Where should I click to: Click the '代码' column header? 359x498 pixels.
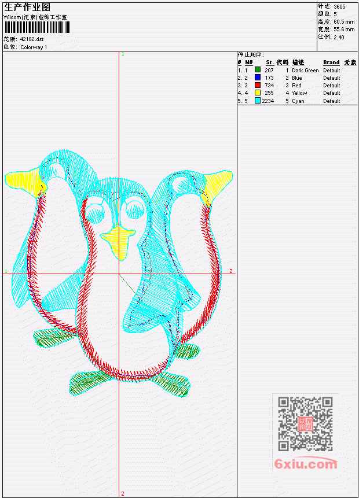pyautogui.click(x=283, y=62)
